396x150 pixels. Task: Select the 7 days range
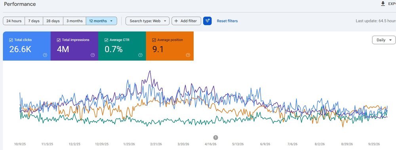[34, 21]
